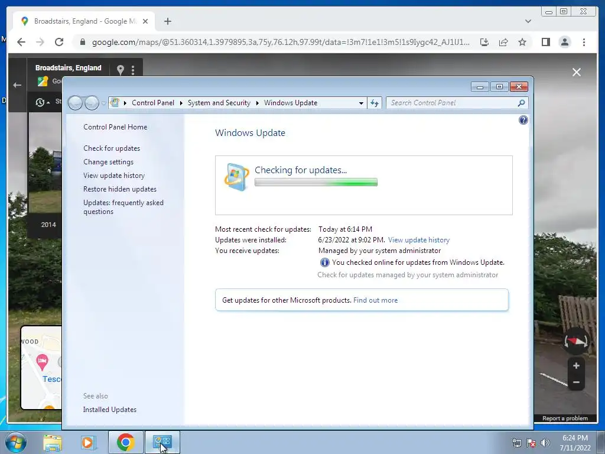The width and height of the screenshot is (605, 454).
Task: Zoom out Street View with minus button
Action: pos(576,382)
